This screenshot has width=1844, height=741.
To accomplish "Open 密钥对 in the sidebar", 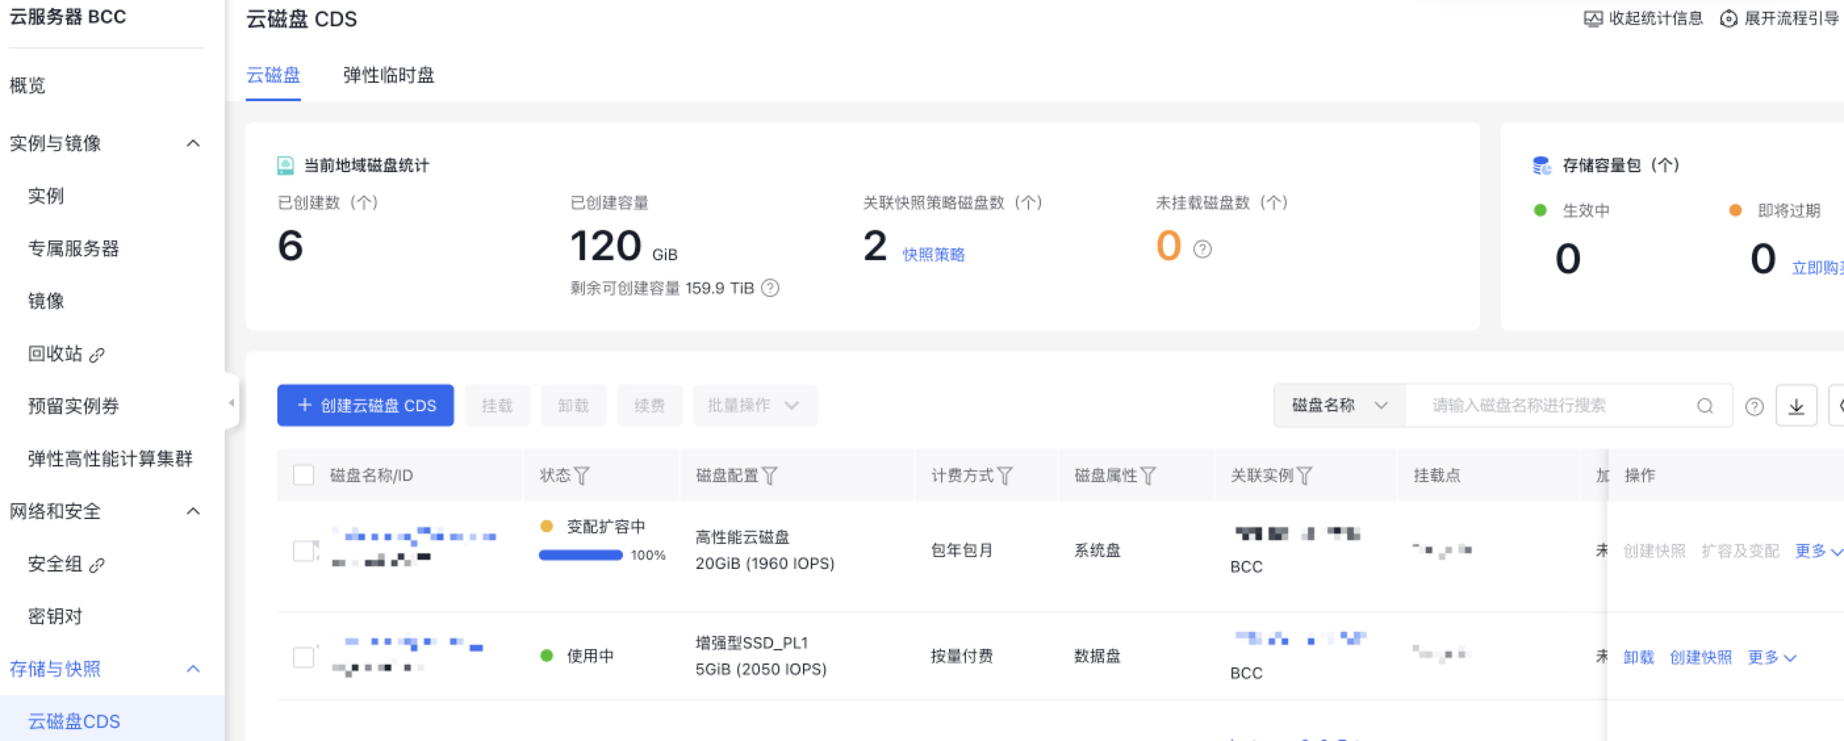I will [55, 617].
